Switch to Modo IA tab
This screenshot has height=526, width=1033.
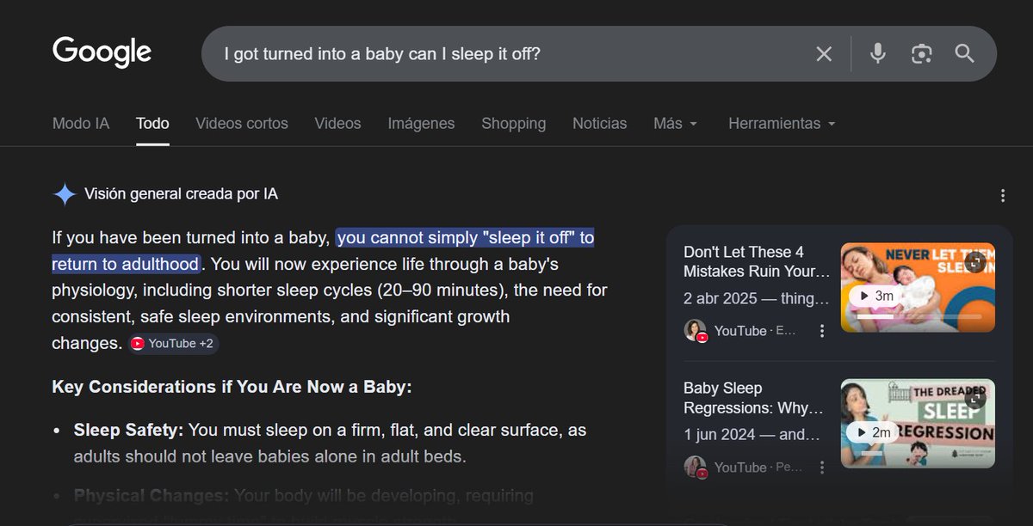(81, 123)
